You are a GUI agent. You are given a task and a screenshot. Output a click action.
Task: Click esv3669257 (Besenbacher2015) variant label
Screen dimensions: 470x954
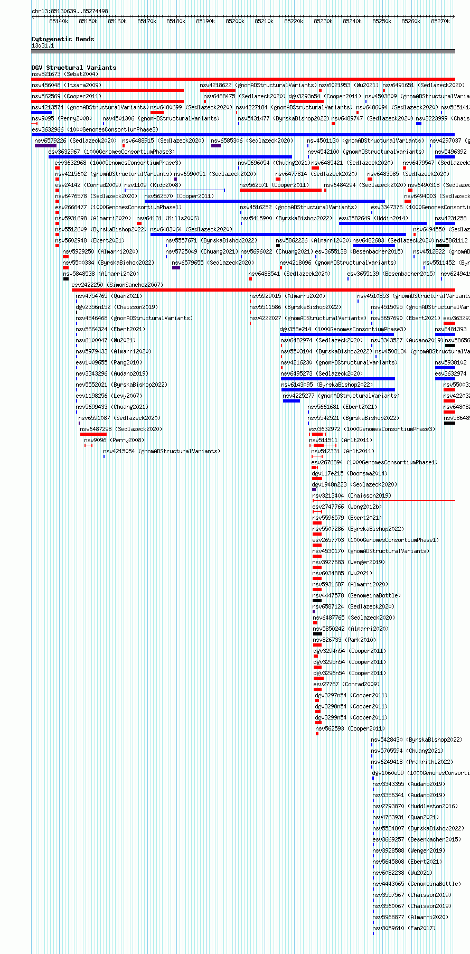(417, 839)
